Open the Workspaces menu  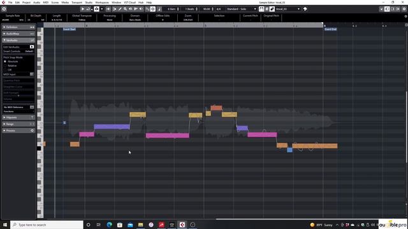(x=102, y=3)
